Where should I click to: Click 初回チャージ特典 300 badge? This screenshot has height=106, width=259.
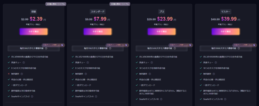pyautogui.click(x=53, y=45)
